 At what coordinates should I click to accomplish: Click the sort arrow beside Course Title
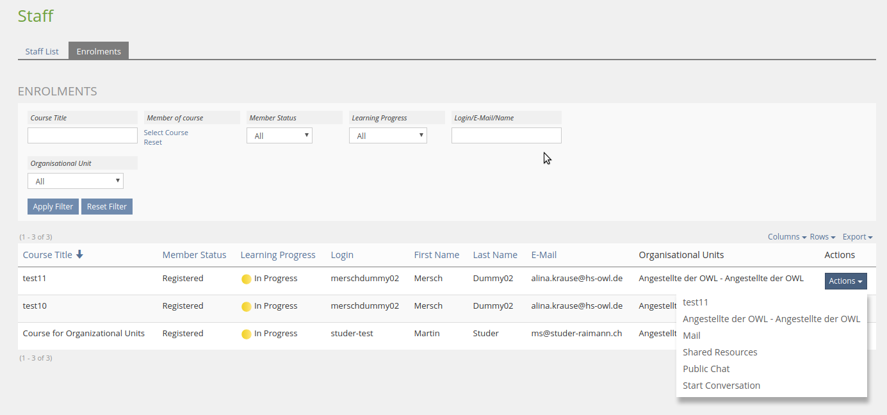(x=79, y=254)
